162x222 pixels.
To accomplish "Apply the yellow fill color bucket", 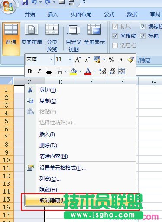I will click(x=73, y=71).
